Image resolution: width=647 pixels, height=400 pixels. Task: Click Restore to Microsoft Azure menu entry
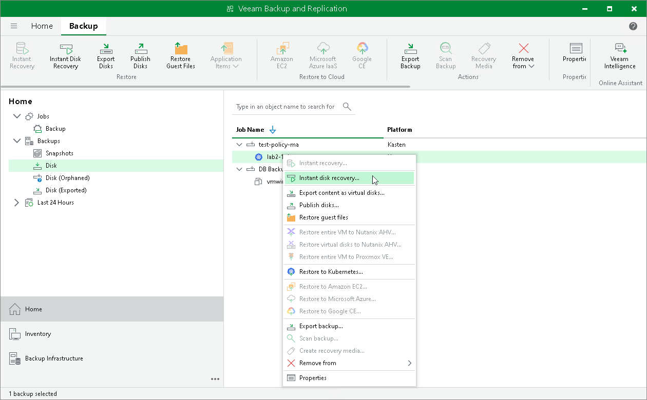coord(349,299)
